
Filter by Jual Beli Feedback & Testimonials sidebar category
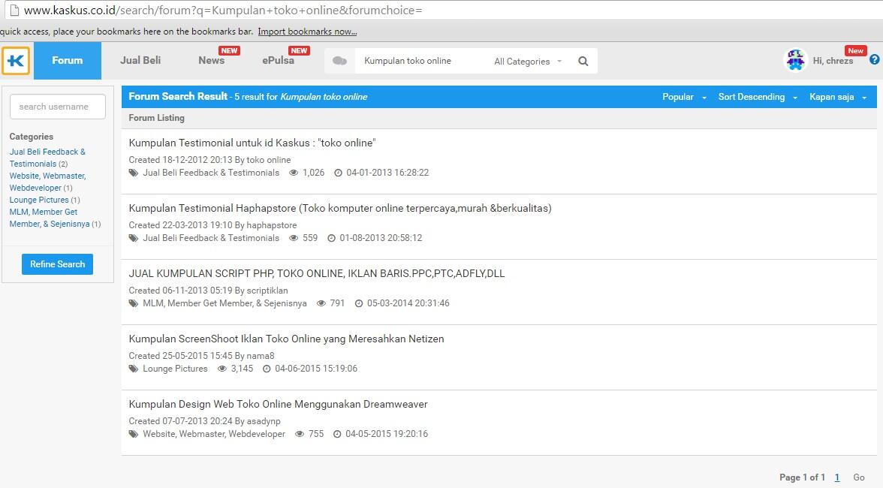(47, 158)
